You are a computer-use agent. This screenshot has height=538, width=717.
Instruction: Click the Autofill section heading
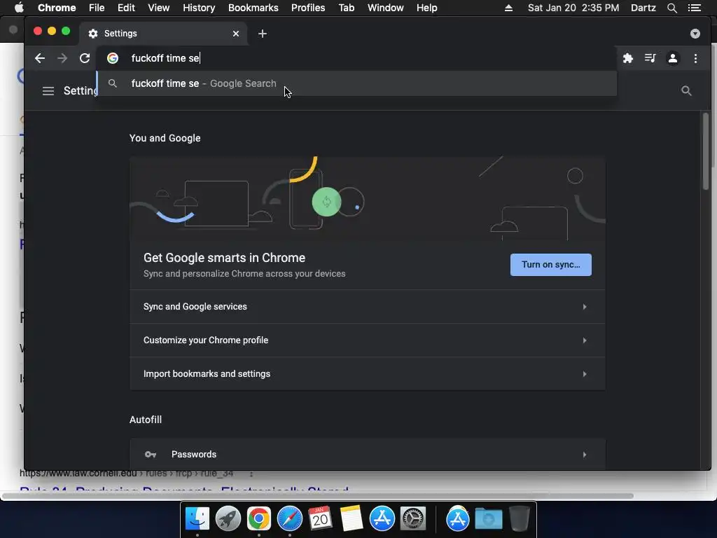tap(146, 420)
